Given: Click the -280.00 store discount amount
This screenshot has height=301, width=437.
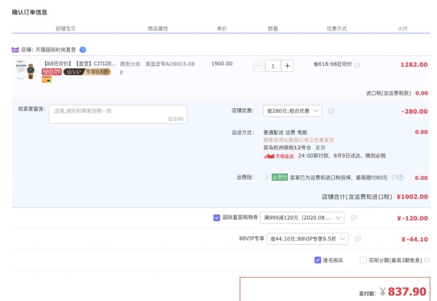Looking at the screenshot, I should (x=414, y=111).
